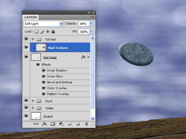Create new fill or adjustment layer
The width and height of the screenshot is (186, 139).
click(62, 124)
